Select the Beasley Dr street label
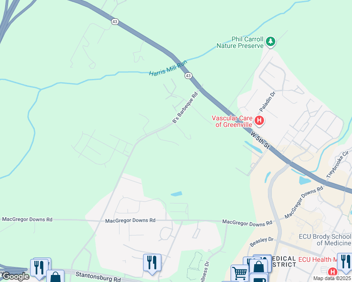This screenshot has height=282, width=352. (262, 242)
